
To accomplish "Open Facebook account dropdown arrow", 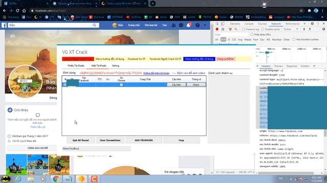I will [205, 25].
